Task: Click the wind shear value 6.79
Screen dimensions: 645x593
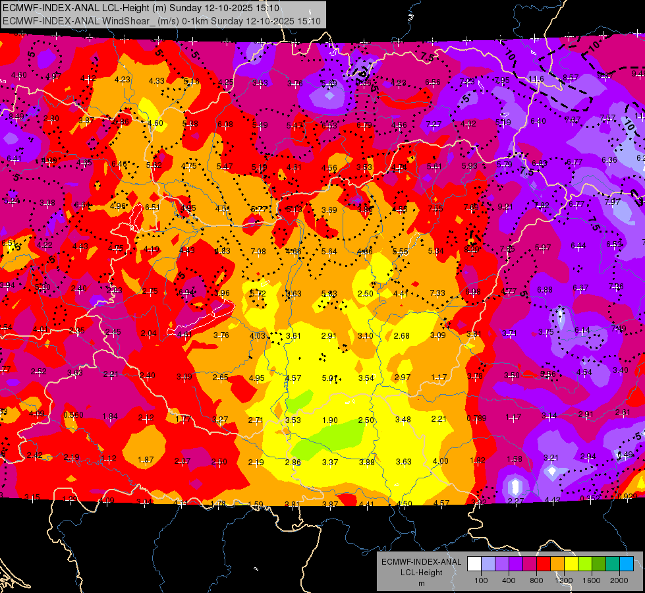Action: tap(364, 125)
